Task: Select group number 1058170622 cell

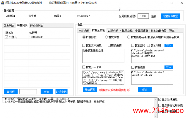Action: pos(36,37)
